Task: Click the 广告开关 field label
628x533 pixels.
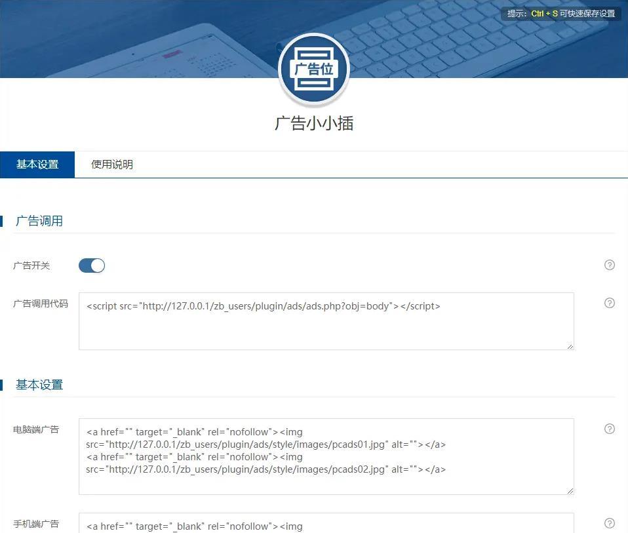Action: point(31,266)
